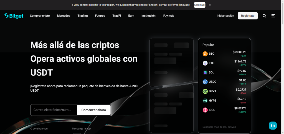Click Iniciar sesión link
Viewport: 284px width, 134px height.
point(225,16)
